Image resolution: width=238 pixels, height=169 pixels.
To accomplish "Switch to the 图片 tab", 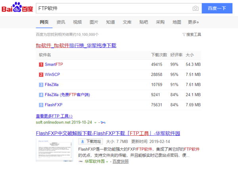I will click(94, 22).
